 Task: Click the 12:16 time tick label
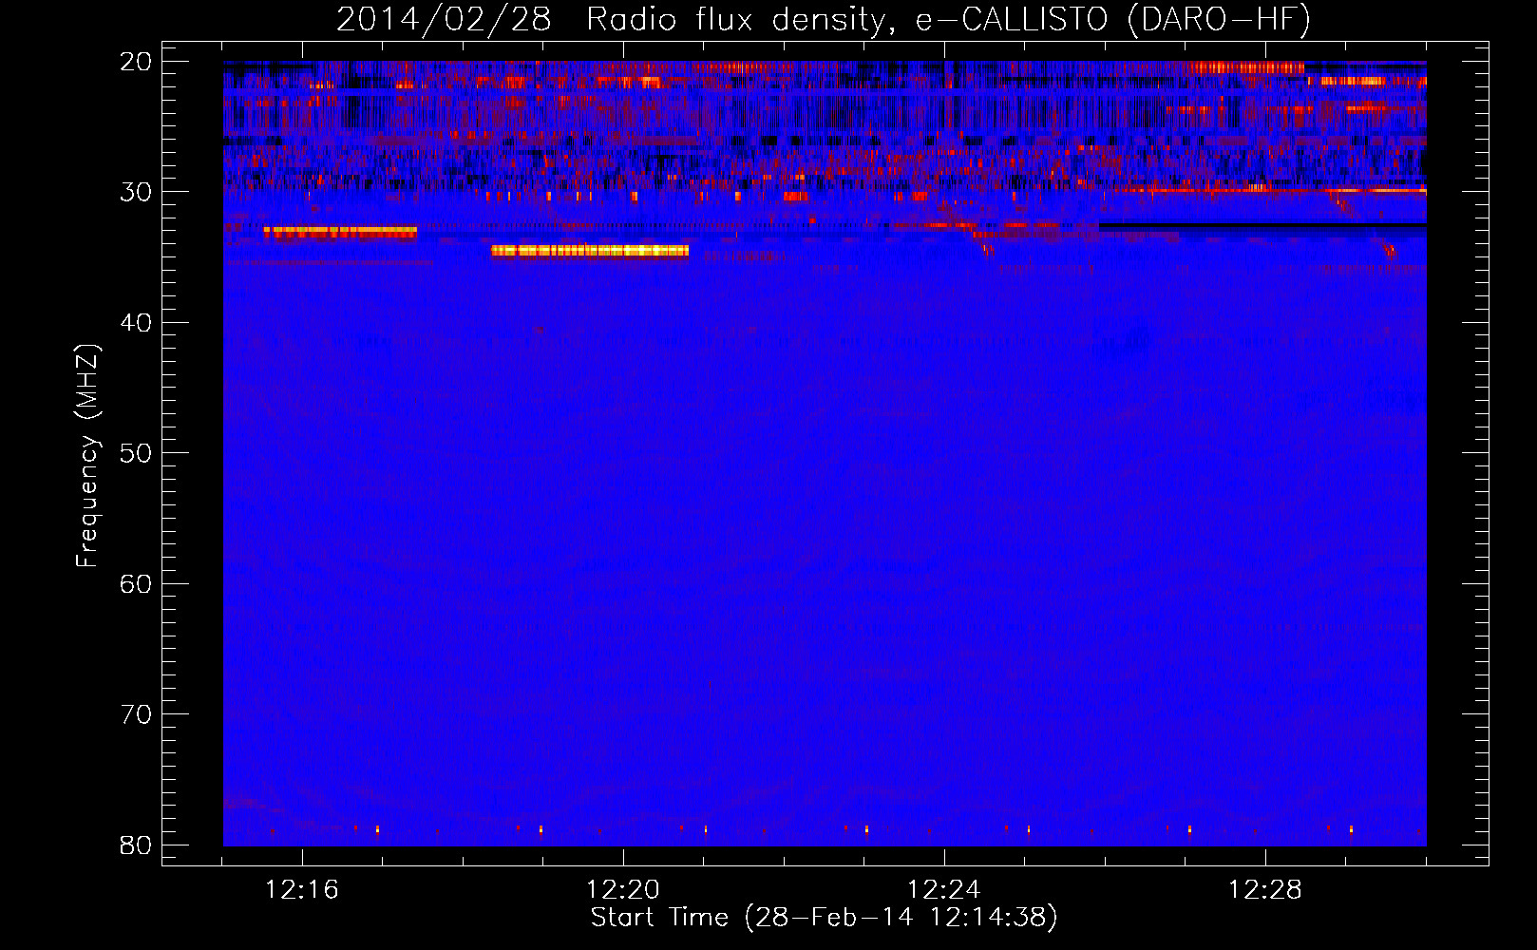pos(302,890)
